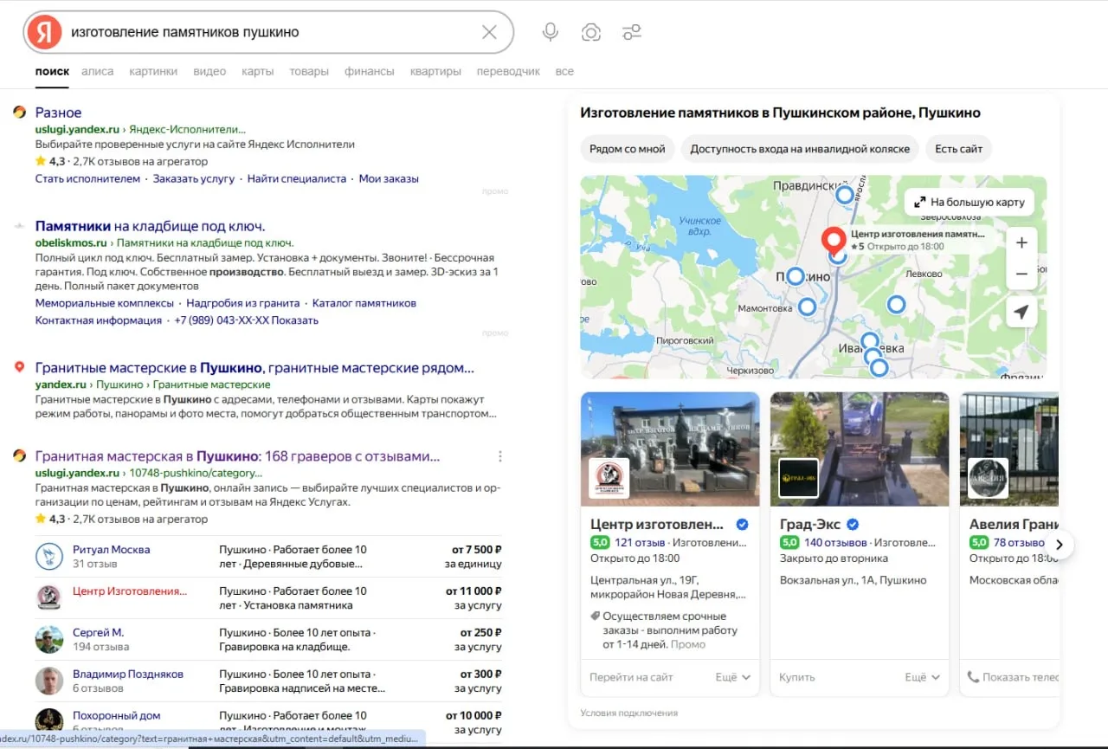
Task: Locate me with the map arrow icon
Action: point(1021,313)
